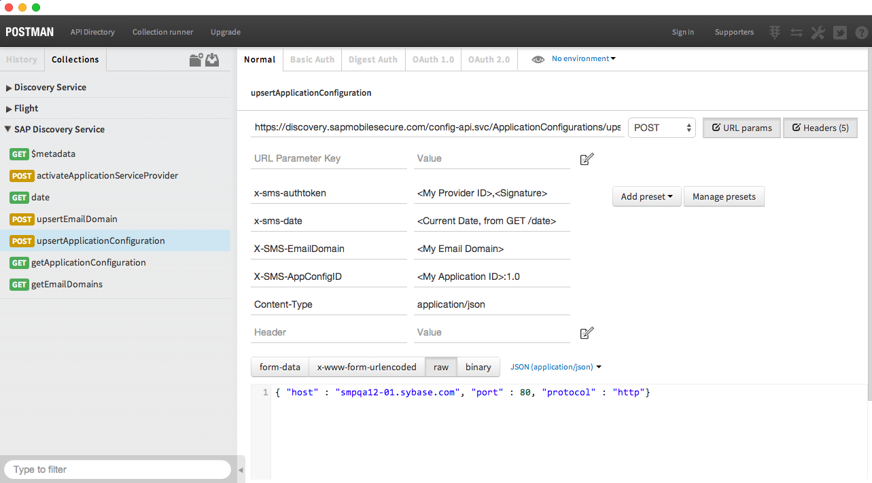Open help with the question mark icon
Viewport: 872px width, 483px height.
[861, 32]
